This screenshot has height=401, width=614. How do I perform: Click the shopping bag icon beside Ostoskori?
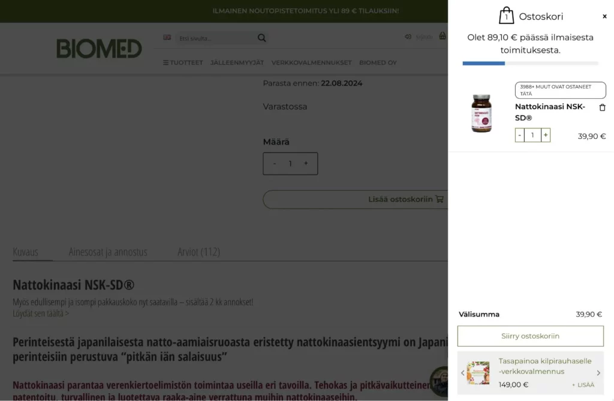pos(506,16)
